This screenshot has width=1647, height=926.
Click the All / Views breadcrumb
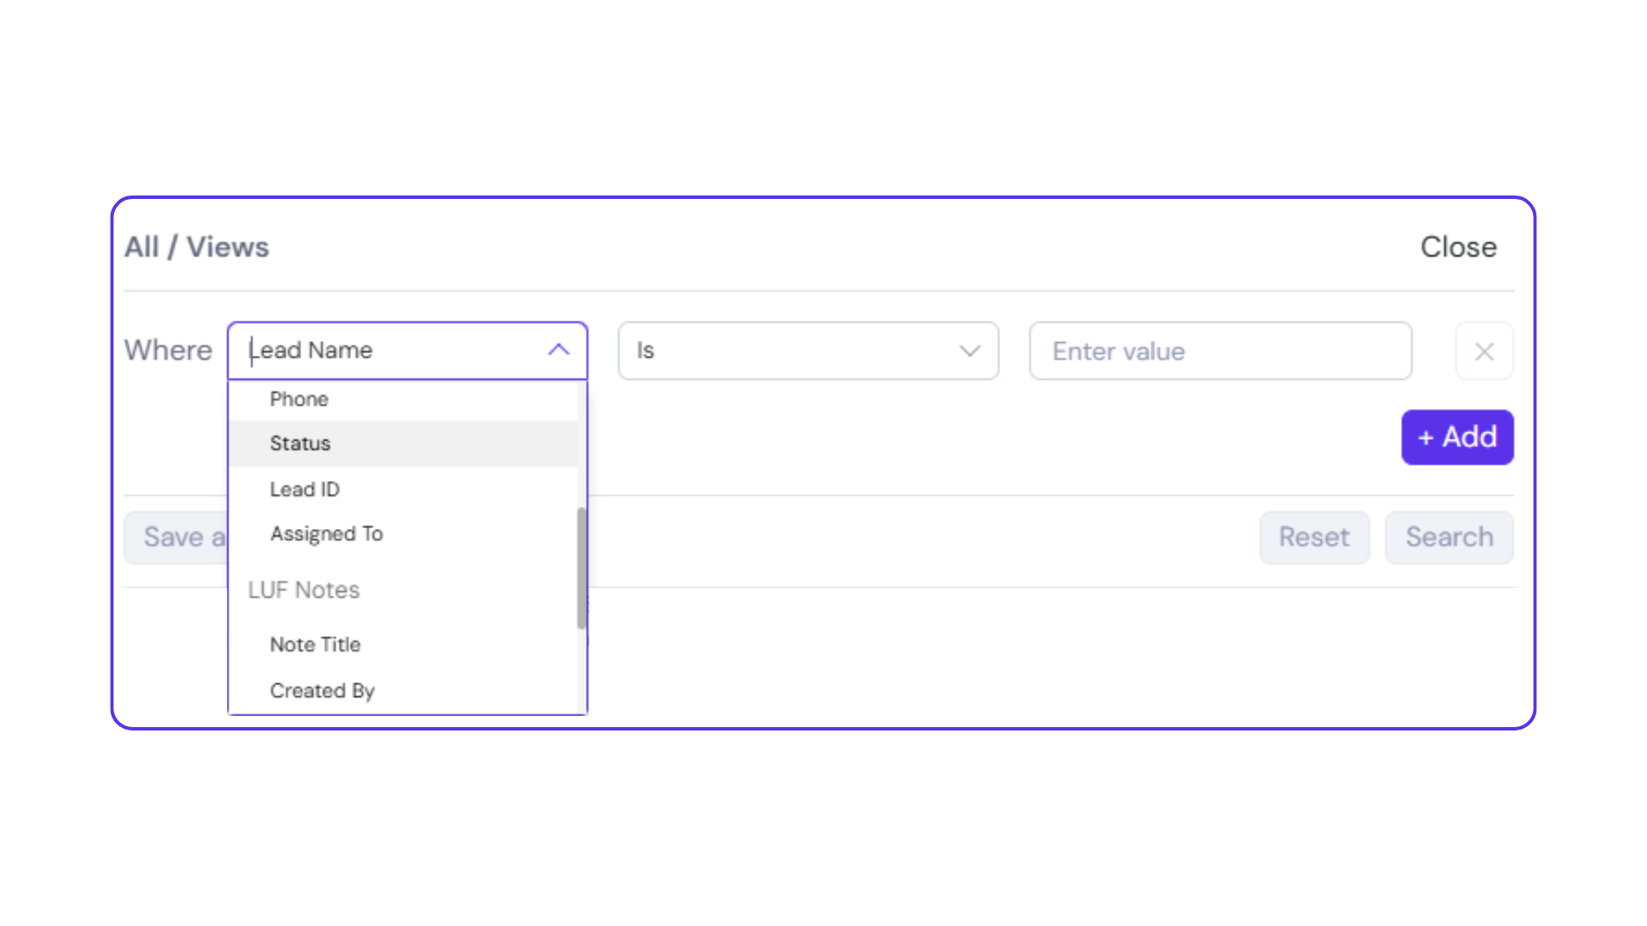(196, 247)
